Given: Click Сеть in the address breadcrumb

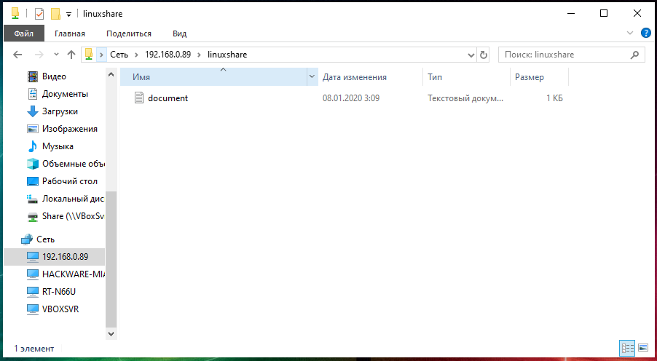Looking at the screenshot, I should (x=119, y=55).
